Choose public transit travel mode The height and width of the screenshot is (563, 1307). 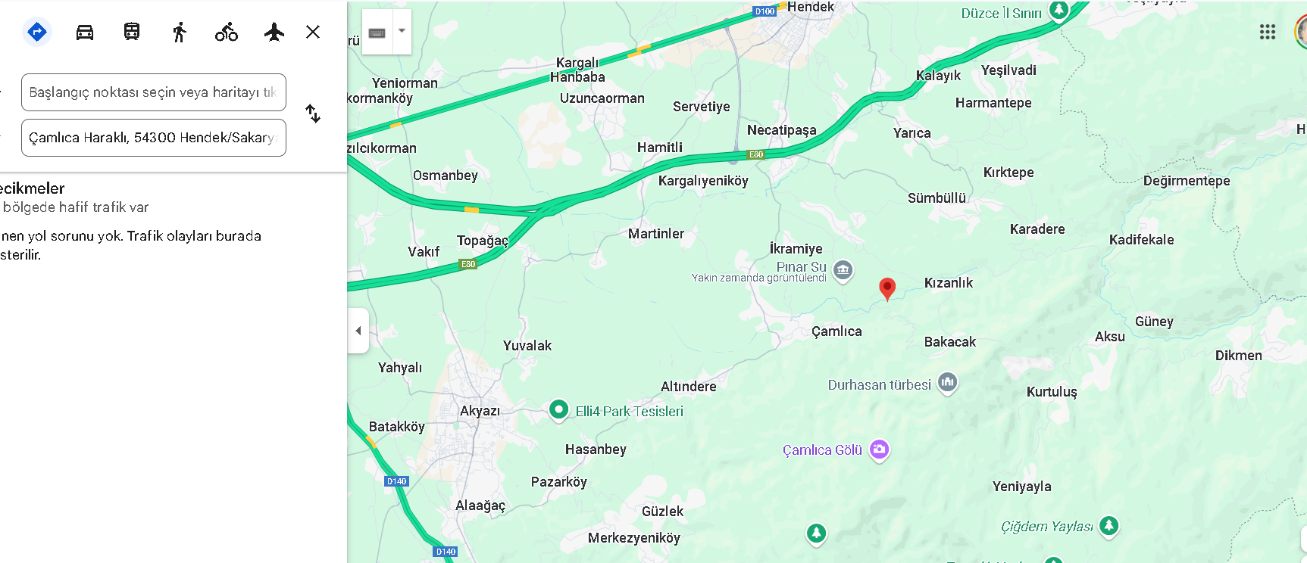pyautogui.click(x=132, y=32)
